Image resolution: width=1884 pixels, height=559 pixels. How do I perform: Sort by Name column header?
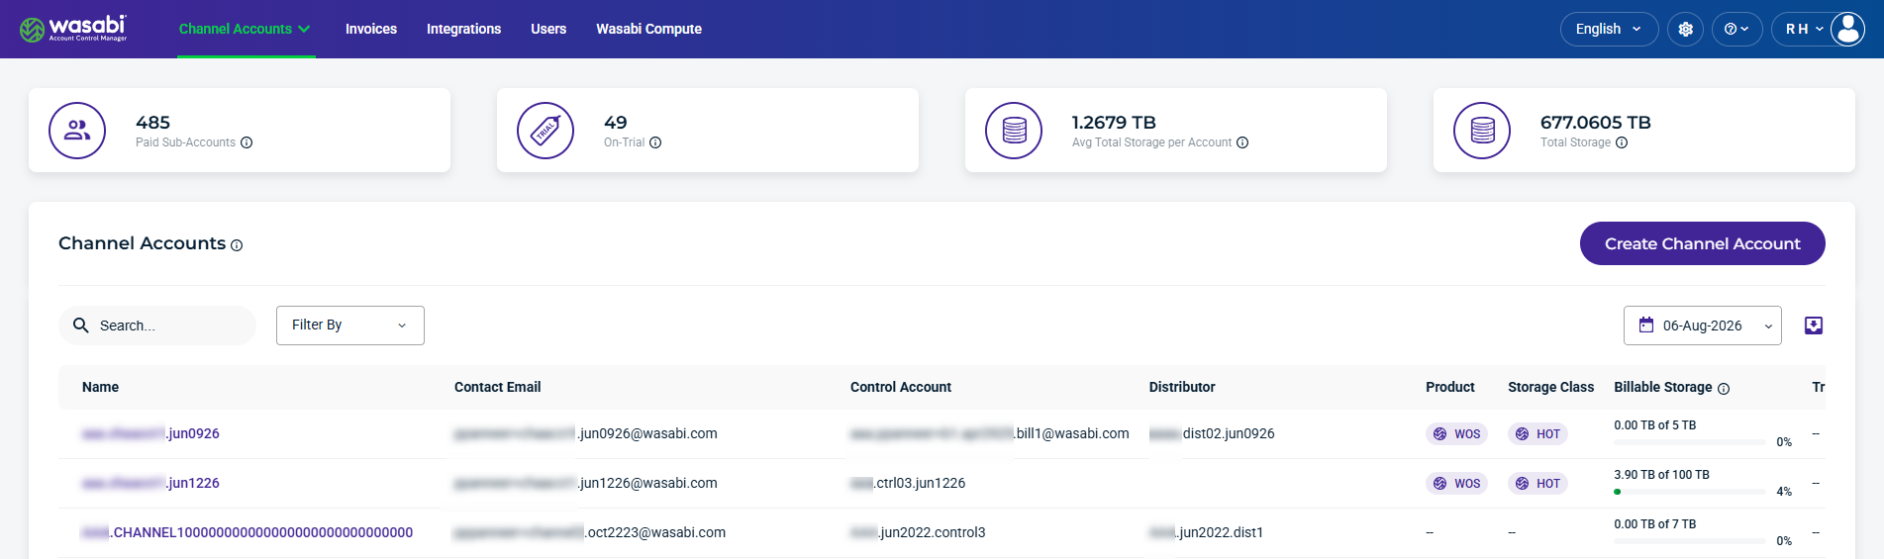100,387
